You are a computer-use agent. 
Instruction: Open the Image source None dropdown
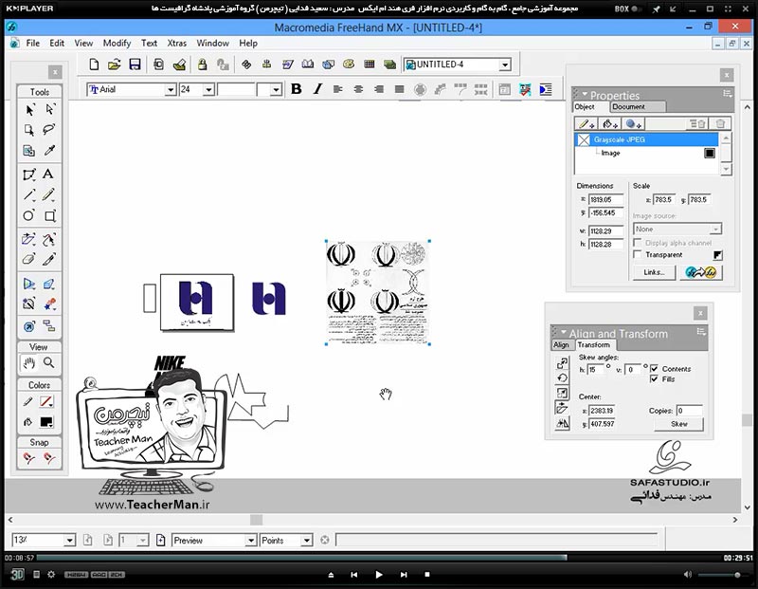pyautogui.click(x=715, y=229)
